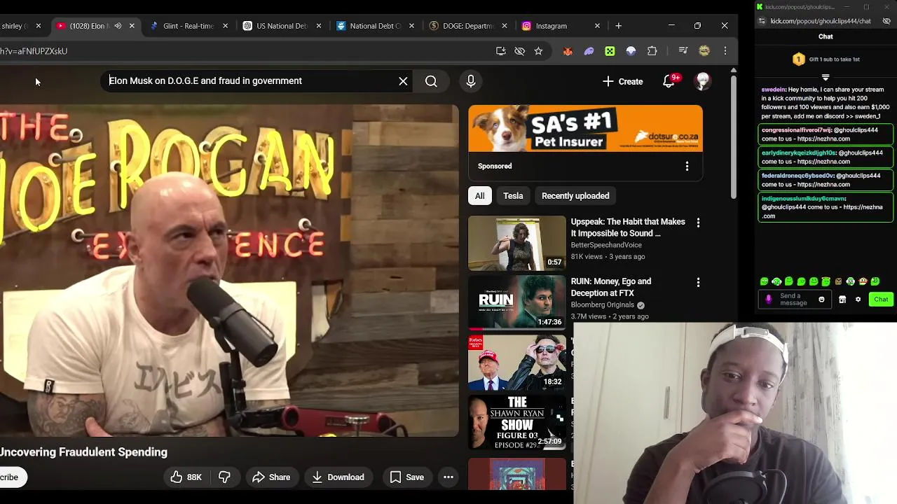Open the MetaMask fox extension
This screenshot has height=504, width=897.
coord(568,51)
